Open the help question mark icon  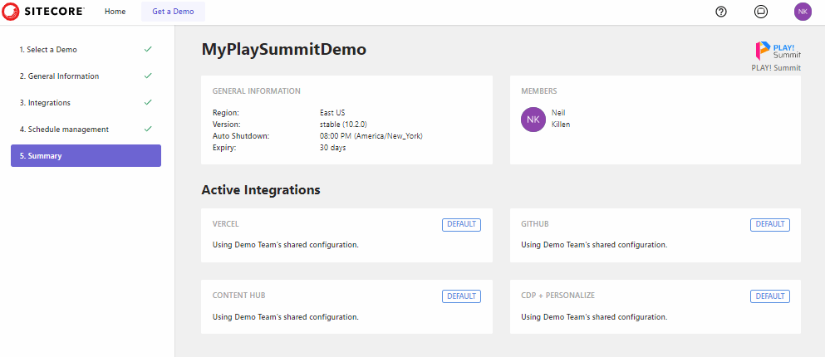721,12
